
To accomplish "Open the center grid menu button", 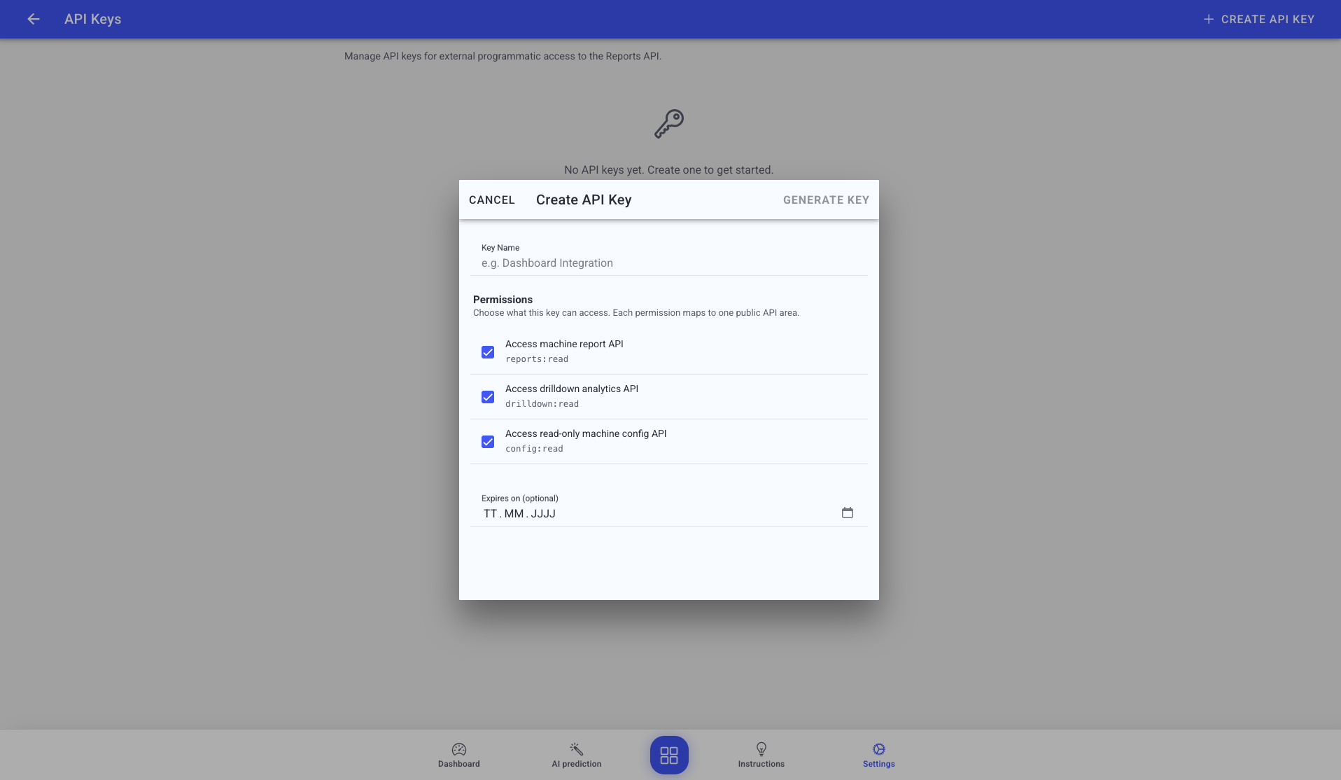I will [669, 755].
